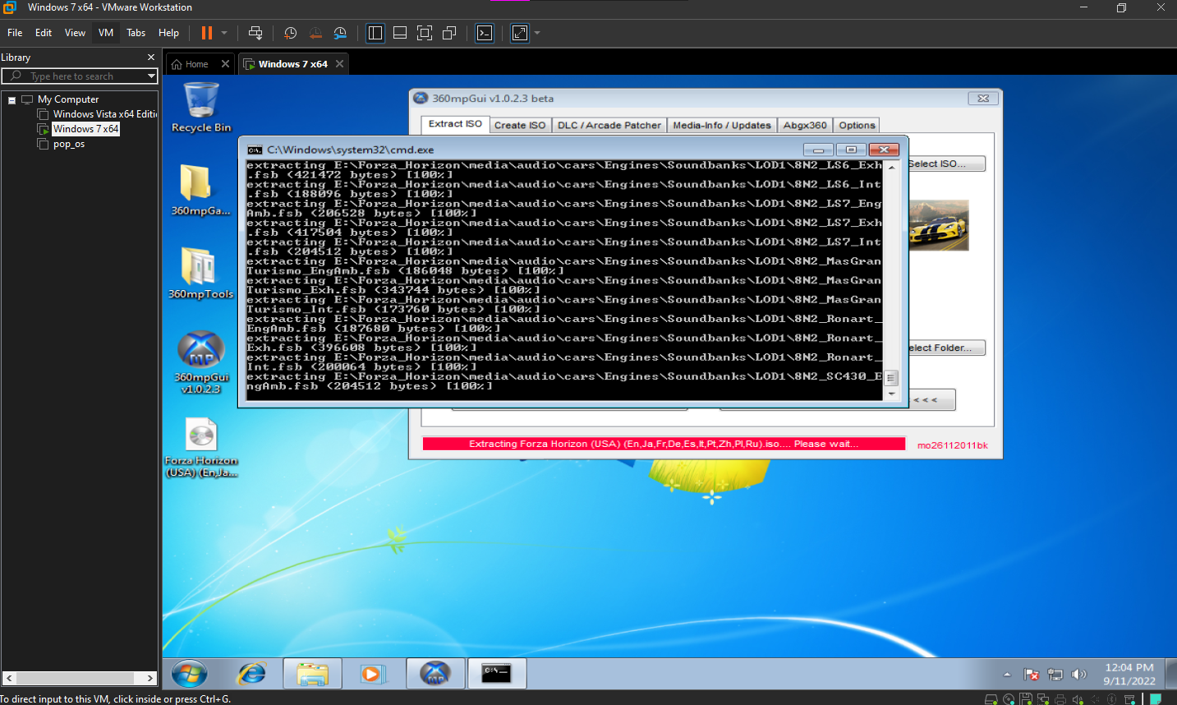This screenshot has width=1177, height=705.
Task: Select pop_os in the library tree
Action: point(69,144)
